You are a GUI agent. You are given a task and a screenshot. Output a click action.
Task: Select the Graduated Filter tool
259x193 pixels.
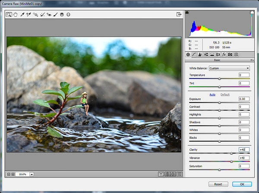(62, 14)
